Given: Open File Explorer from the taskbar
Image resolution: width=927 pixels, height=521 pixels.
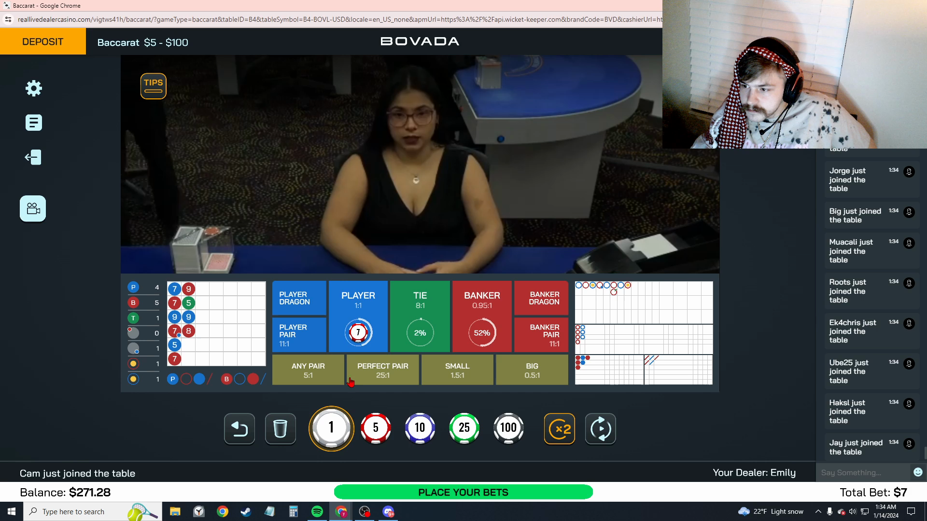Looking at the screenshot, I should click(175, 511).
